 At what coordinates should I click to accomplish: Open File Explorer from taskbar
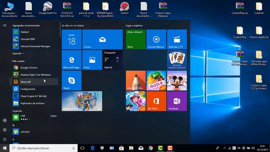point(131,148)
